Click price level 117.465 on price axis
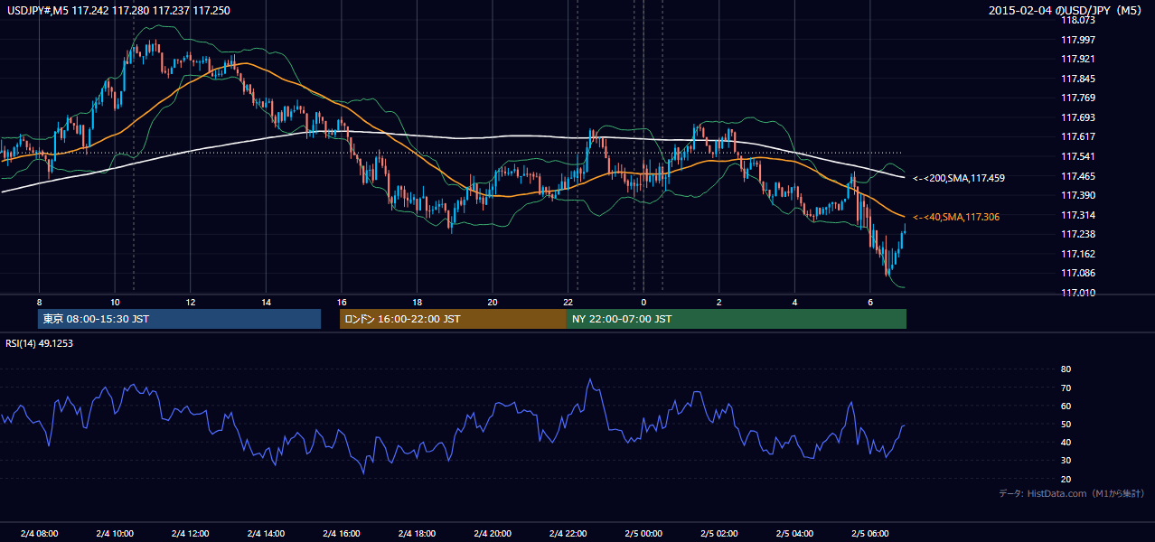 coord(1079,176)
